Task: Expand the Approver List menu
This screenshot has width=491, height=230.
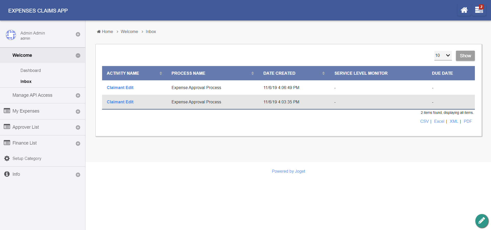Action: pyautogui.click(x=78, y=127)
